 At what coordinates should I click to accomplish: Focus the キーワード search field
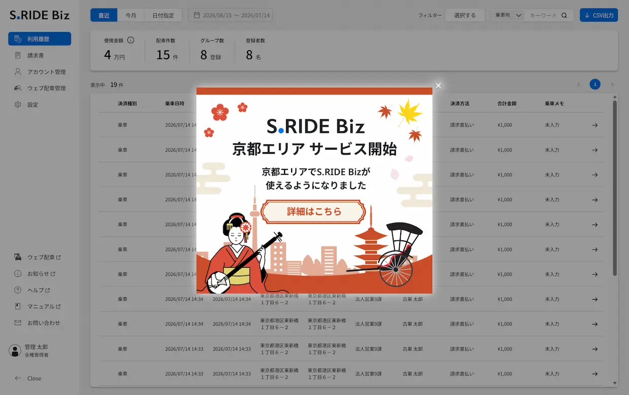543,15
